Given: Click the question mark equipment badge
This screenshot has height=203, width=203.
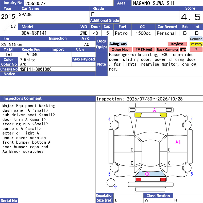Looking at the screenshot, I should click(x=196, y=49).
